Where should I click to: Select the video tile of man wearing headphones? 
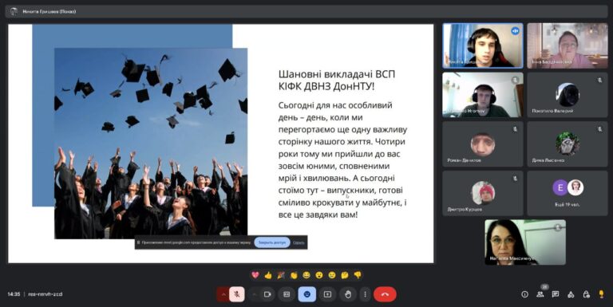(x=483, y=95)
